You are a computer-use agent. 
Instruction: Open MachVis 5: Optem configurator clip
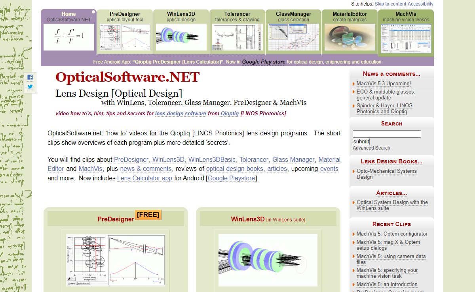click(392, 234)
